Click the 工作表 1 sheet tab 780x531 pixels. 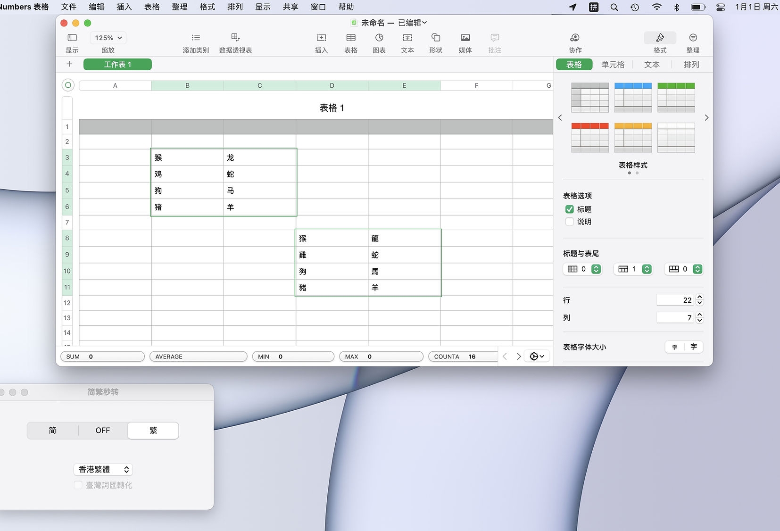tap(117, 64)
